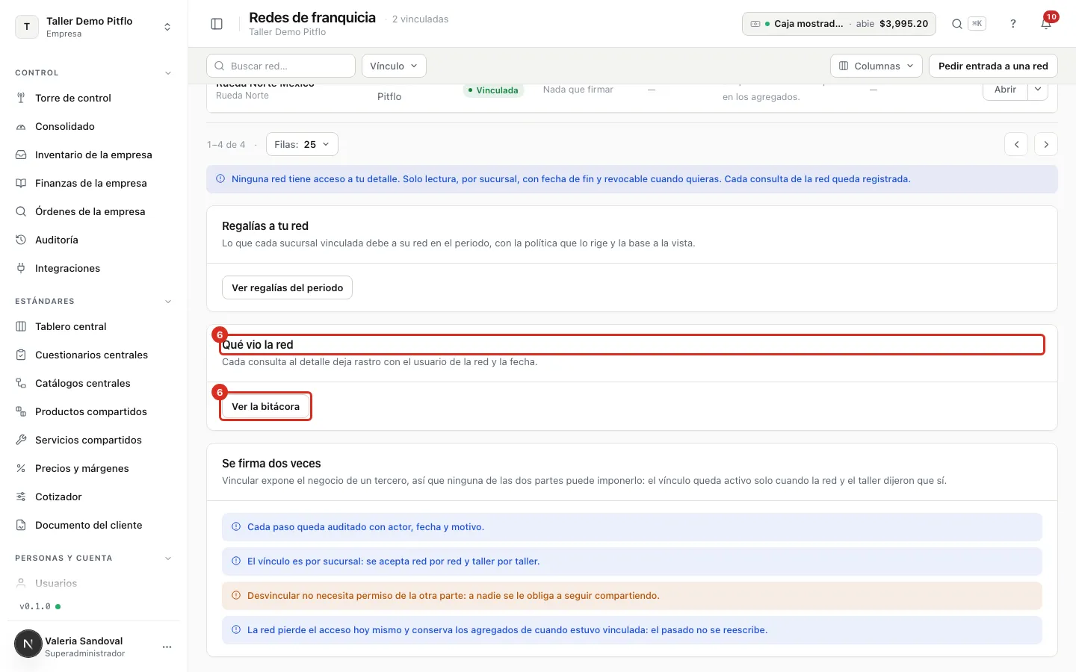Collapse the CONTROL sidebar section
This screenshot has width=1076, height=672.
tap(168, 73)
